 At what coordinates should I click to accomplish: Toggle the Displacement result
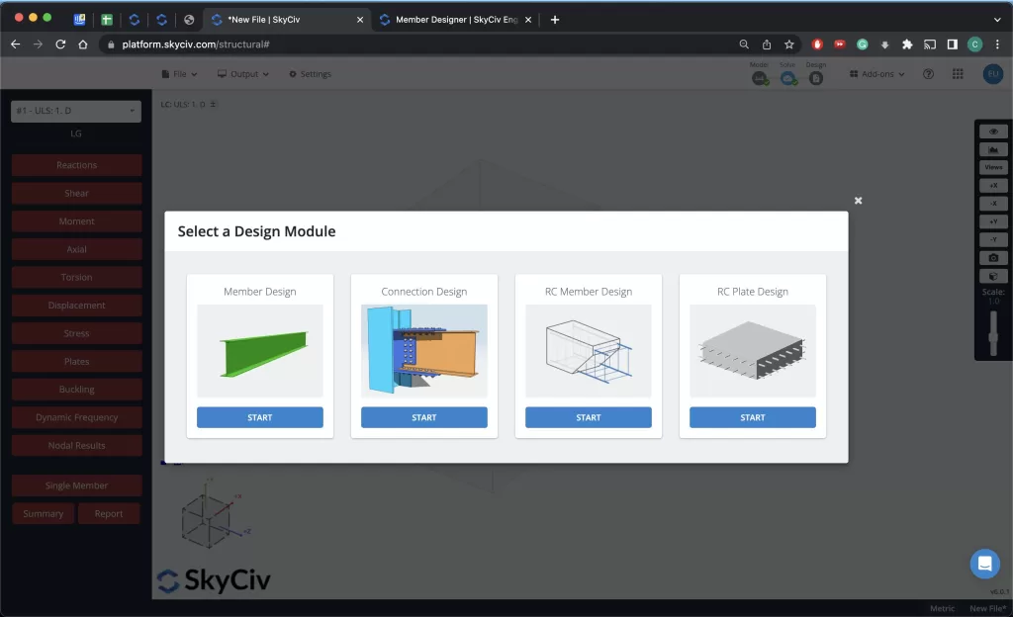tap(76, 306)
